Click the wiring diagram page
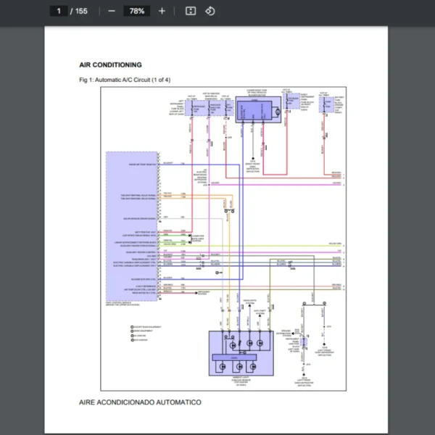Viewport: 435px width, 435px height. point(217,232)
